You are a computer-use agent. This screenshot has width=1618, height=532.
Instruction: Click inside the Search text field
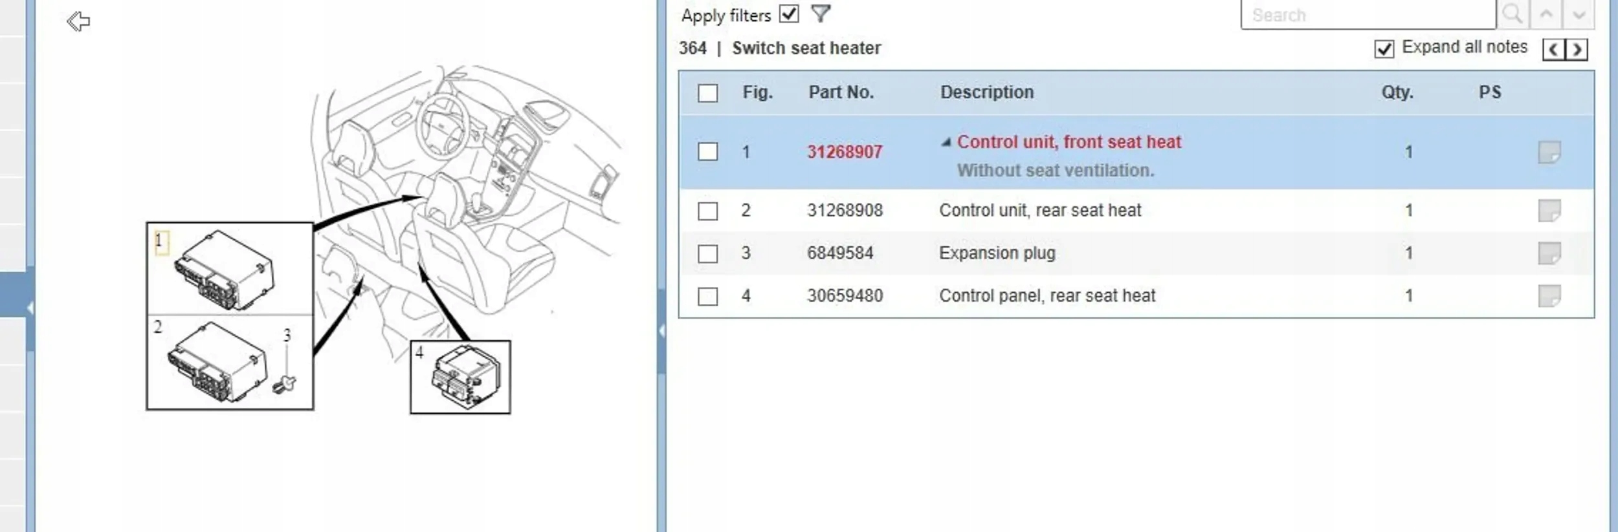(1367, 15)
